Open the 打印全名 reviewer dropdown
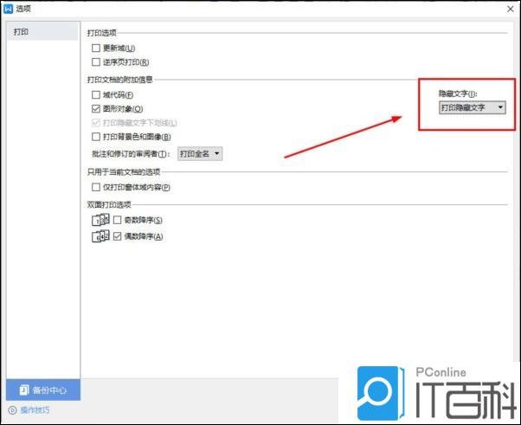 click(200, 154)
